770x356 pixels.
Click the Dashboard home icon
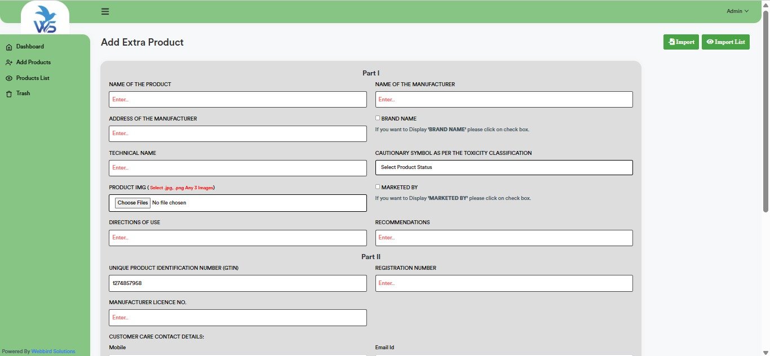click(x=8, y=47)
